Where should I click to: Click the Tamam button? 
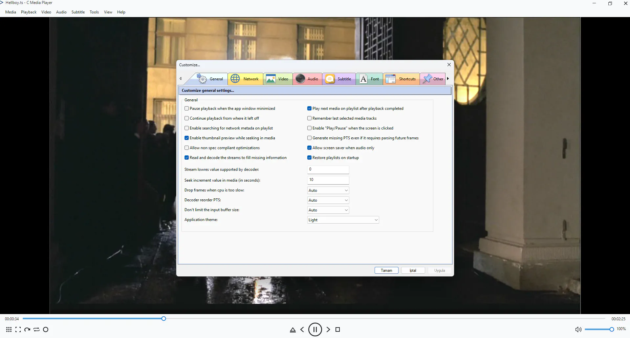[386, 270]
